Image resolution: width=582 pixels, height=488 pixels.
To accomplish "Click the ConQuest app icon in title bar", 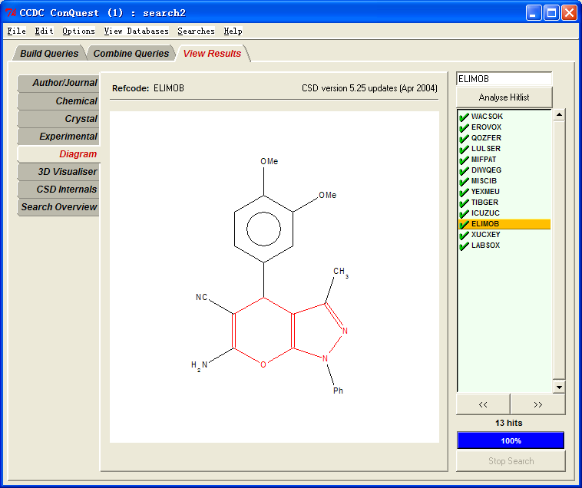I will (11, 13).
